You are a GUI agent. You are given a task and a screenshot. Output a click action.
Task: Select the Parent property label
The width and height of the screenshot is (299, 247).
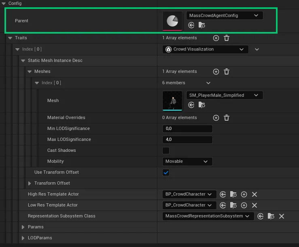[x=21, y=21]
